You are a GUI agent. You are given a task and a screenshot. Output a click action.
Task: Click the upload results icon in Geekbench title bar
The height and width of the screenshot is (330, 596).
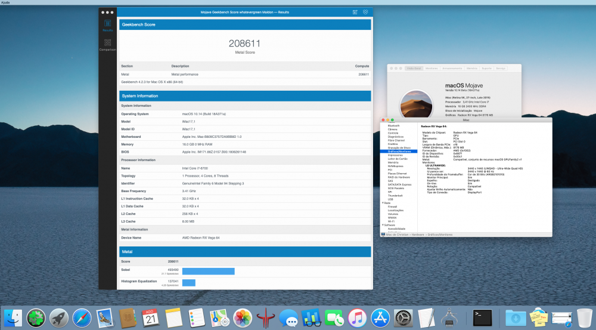[355, 12]
